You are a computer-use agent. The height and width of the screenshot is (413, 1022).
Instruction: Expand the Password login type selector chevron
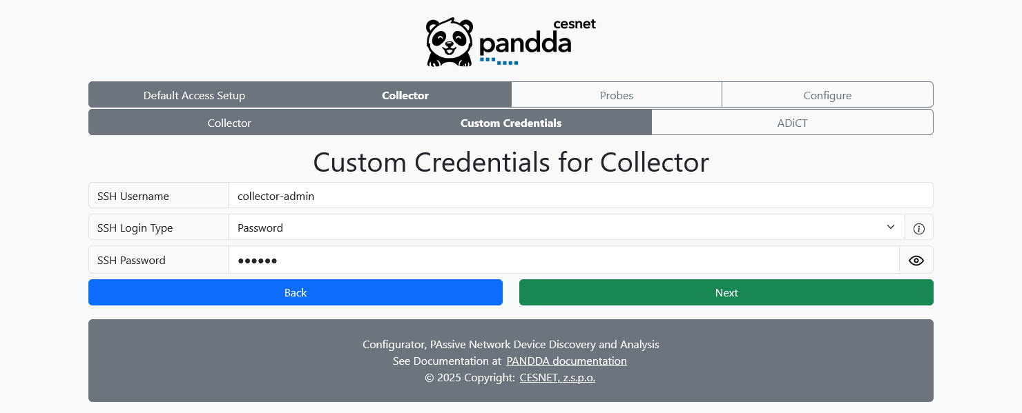coord(890,227)
